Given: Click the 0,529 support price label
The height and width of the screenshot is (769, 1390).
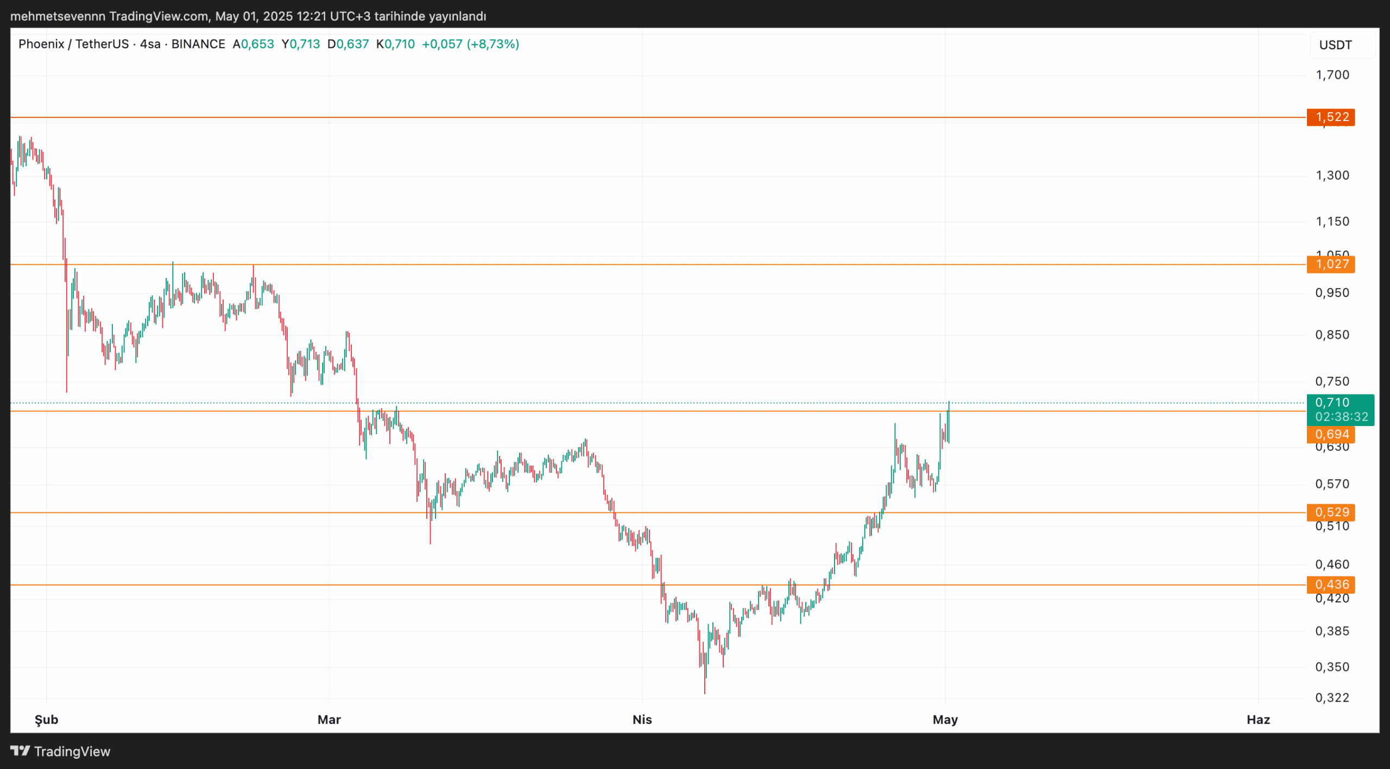Looking at the screenshot, I should (1331, 512).
